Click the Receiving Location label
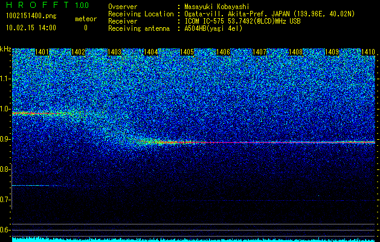This screenshot has height=242, width=380. point(141,14)
